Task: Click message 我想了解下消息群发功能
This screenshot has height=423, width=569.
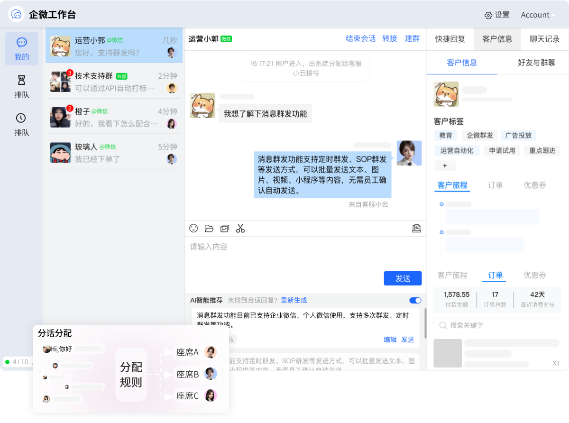Action: point(266,113)
